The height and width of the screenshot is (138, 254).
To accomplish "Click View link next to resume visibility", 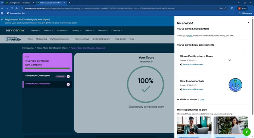I will point(202,99).
